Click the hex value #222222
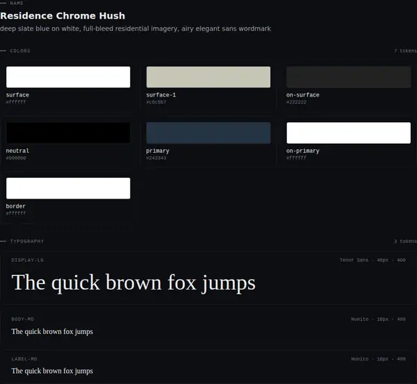Image resolution: width=417 pixels, height=384 pixels. tap(296, 102)
